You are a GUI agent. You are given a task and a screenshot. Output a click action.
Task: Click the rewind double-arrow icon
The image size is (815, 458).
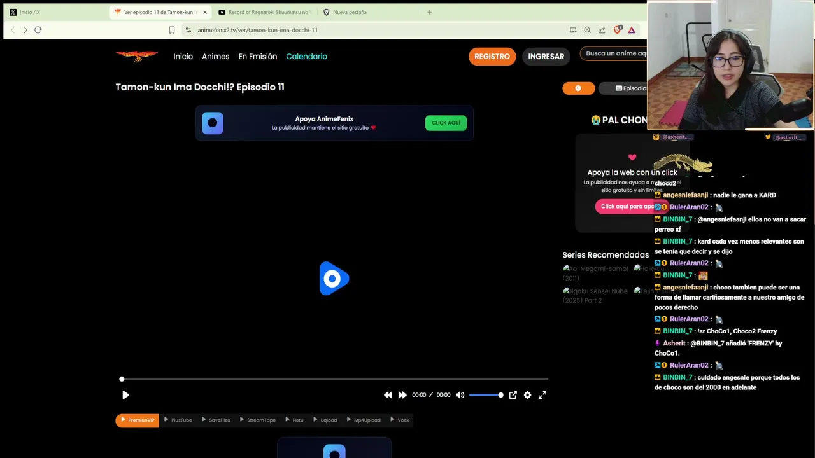tap(388, 395)
